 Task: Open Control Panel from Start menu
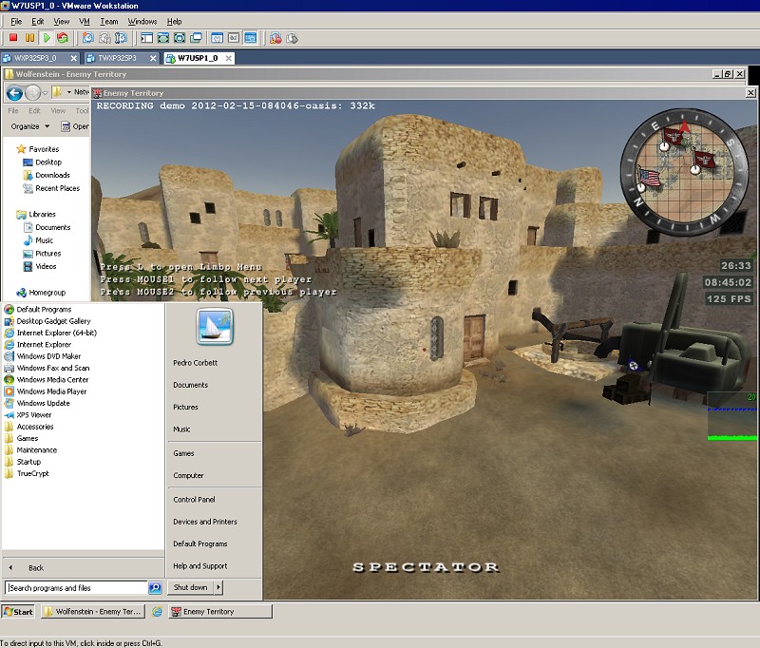pyautogui.click(x=194, y=499)
